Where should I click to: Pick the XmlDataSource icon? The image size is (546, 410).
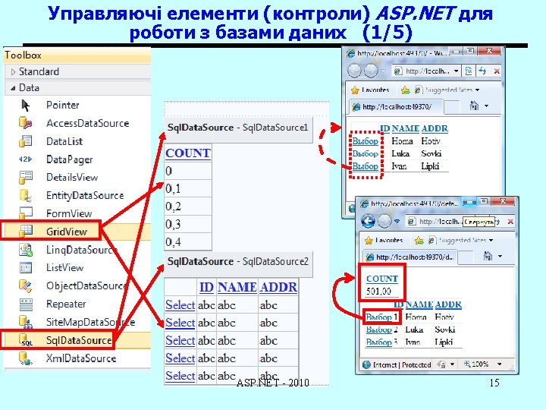pos(26,358)
